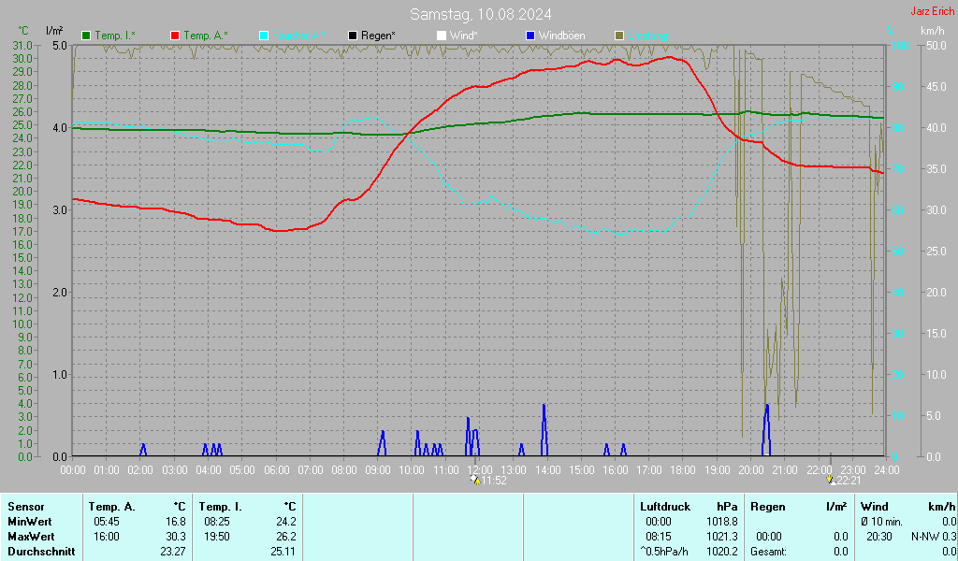This screenshot has height=561, width=958.
Task: Select the Temp. I.* legend label
Action: point(115,36)
